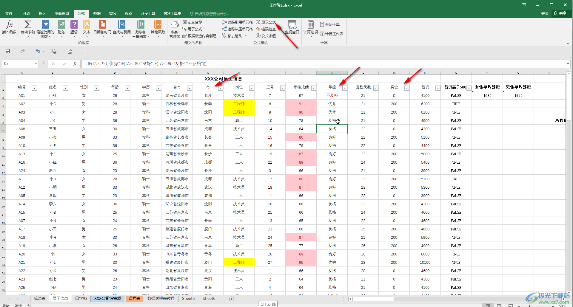Open Lookup & Reference (查找与引用) functions
Viewport: 573px width, 307px height.
(122, 28)
